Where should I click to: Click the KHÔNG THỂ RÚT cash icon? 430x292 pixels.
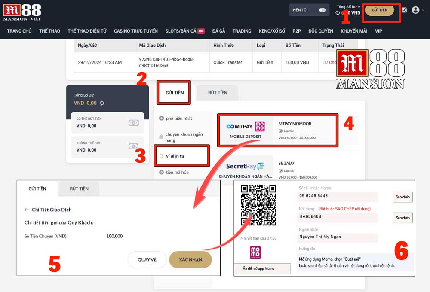(133, 146)
